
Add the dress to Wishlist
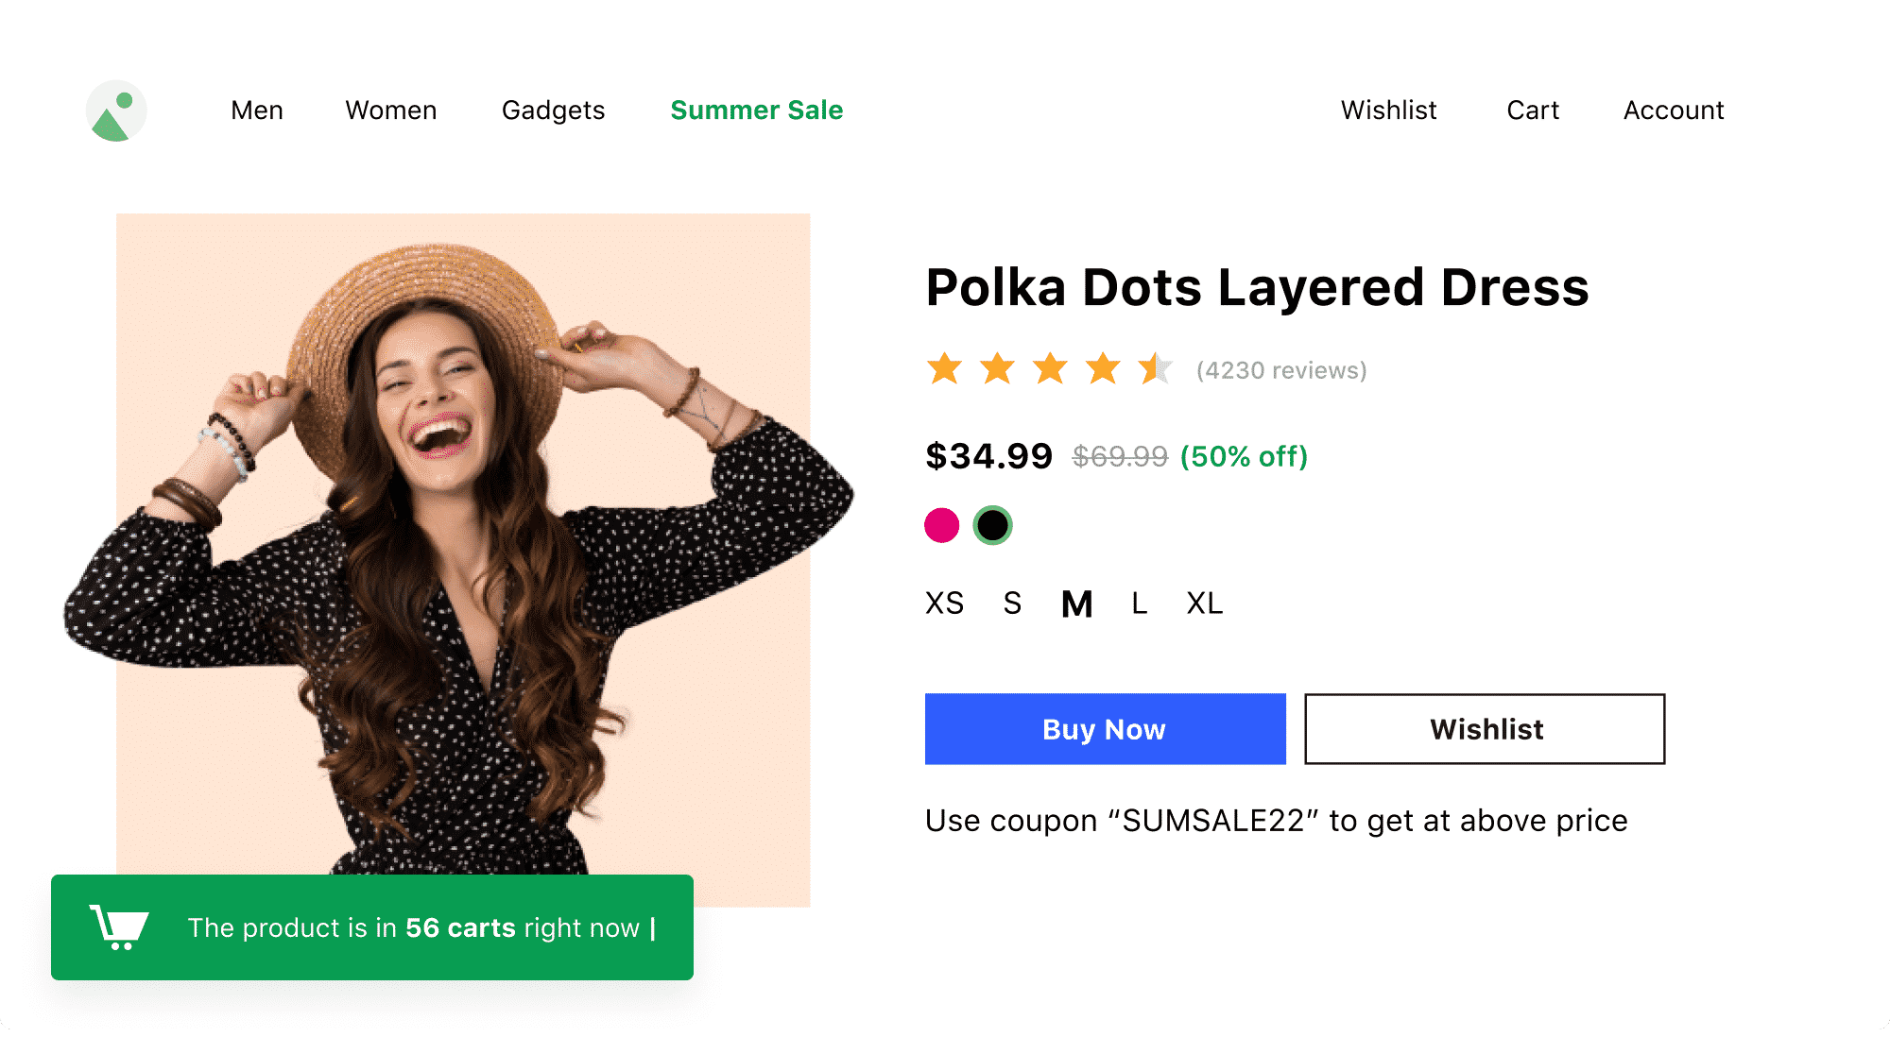click(1486, 728)
